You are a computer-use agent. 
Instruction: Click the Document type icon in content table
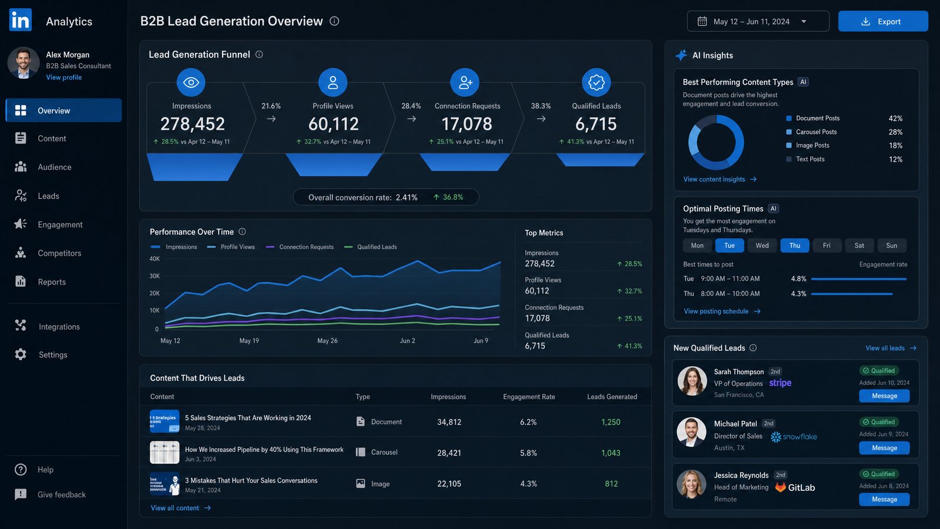pyautogui.click(x=361, y=421)
